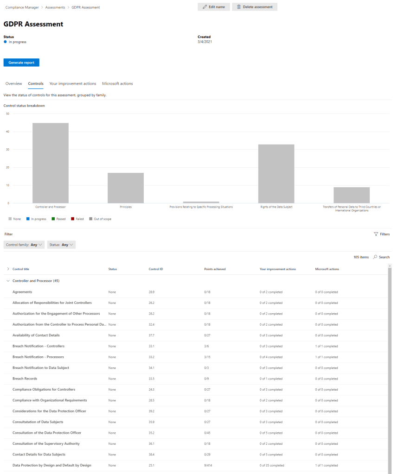Click the Generate report button
The width and height of the screenshot is (398, 474).
click(21, 63)
